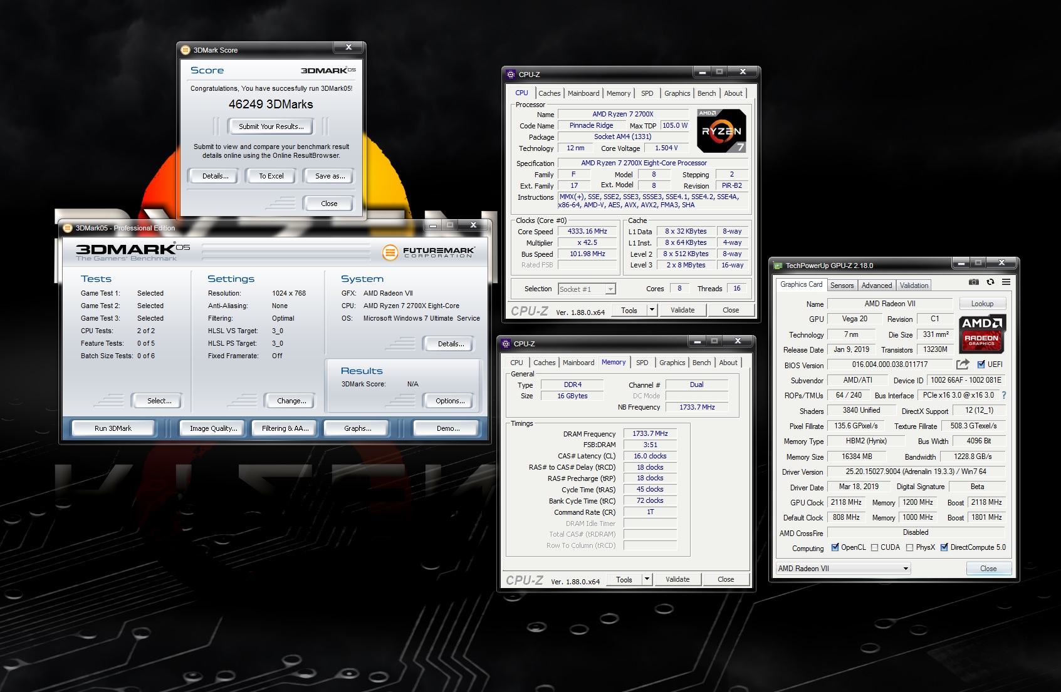Screen dimensions: 1061x692
Task: Click Change button under Settings
Action: pyautogui.click(x=291, y=401)
